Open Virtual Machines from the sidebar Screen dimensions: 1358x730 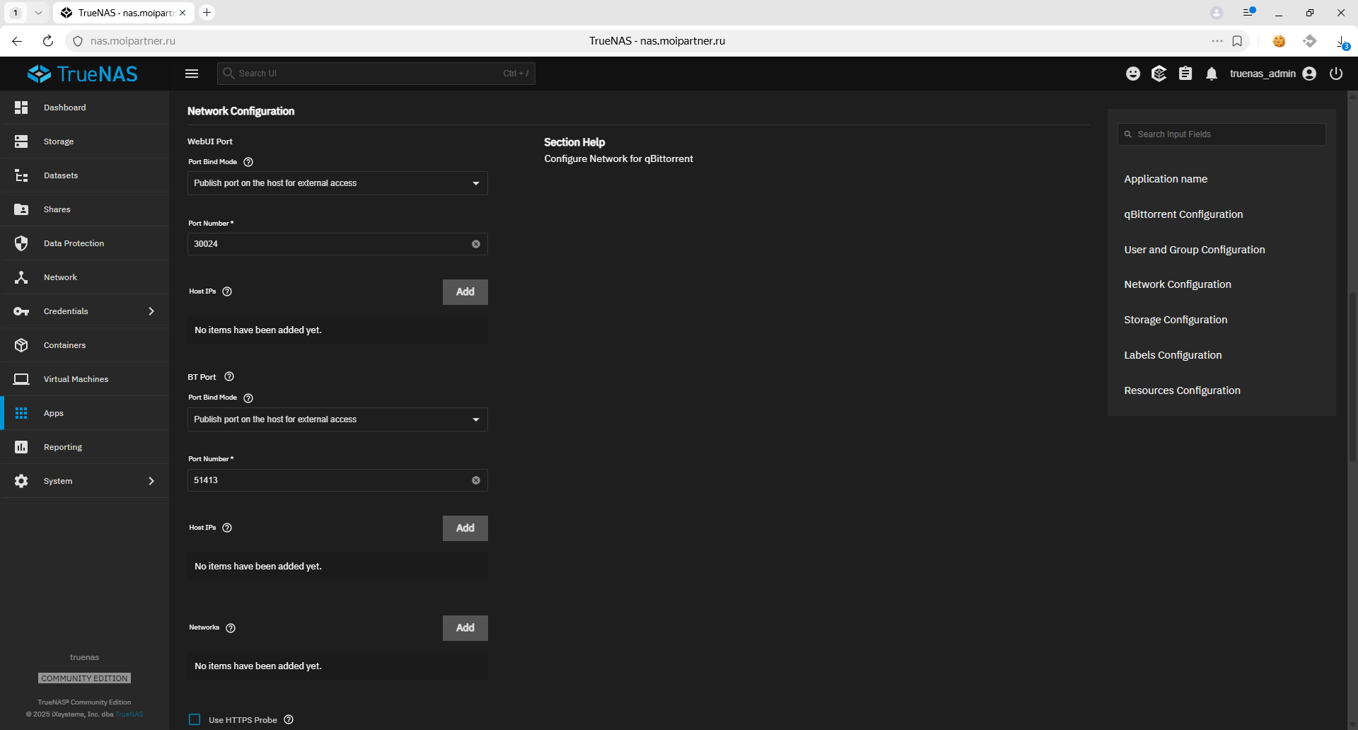(76, 379)
